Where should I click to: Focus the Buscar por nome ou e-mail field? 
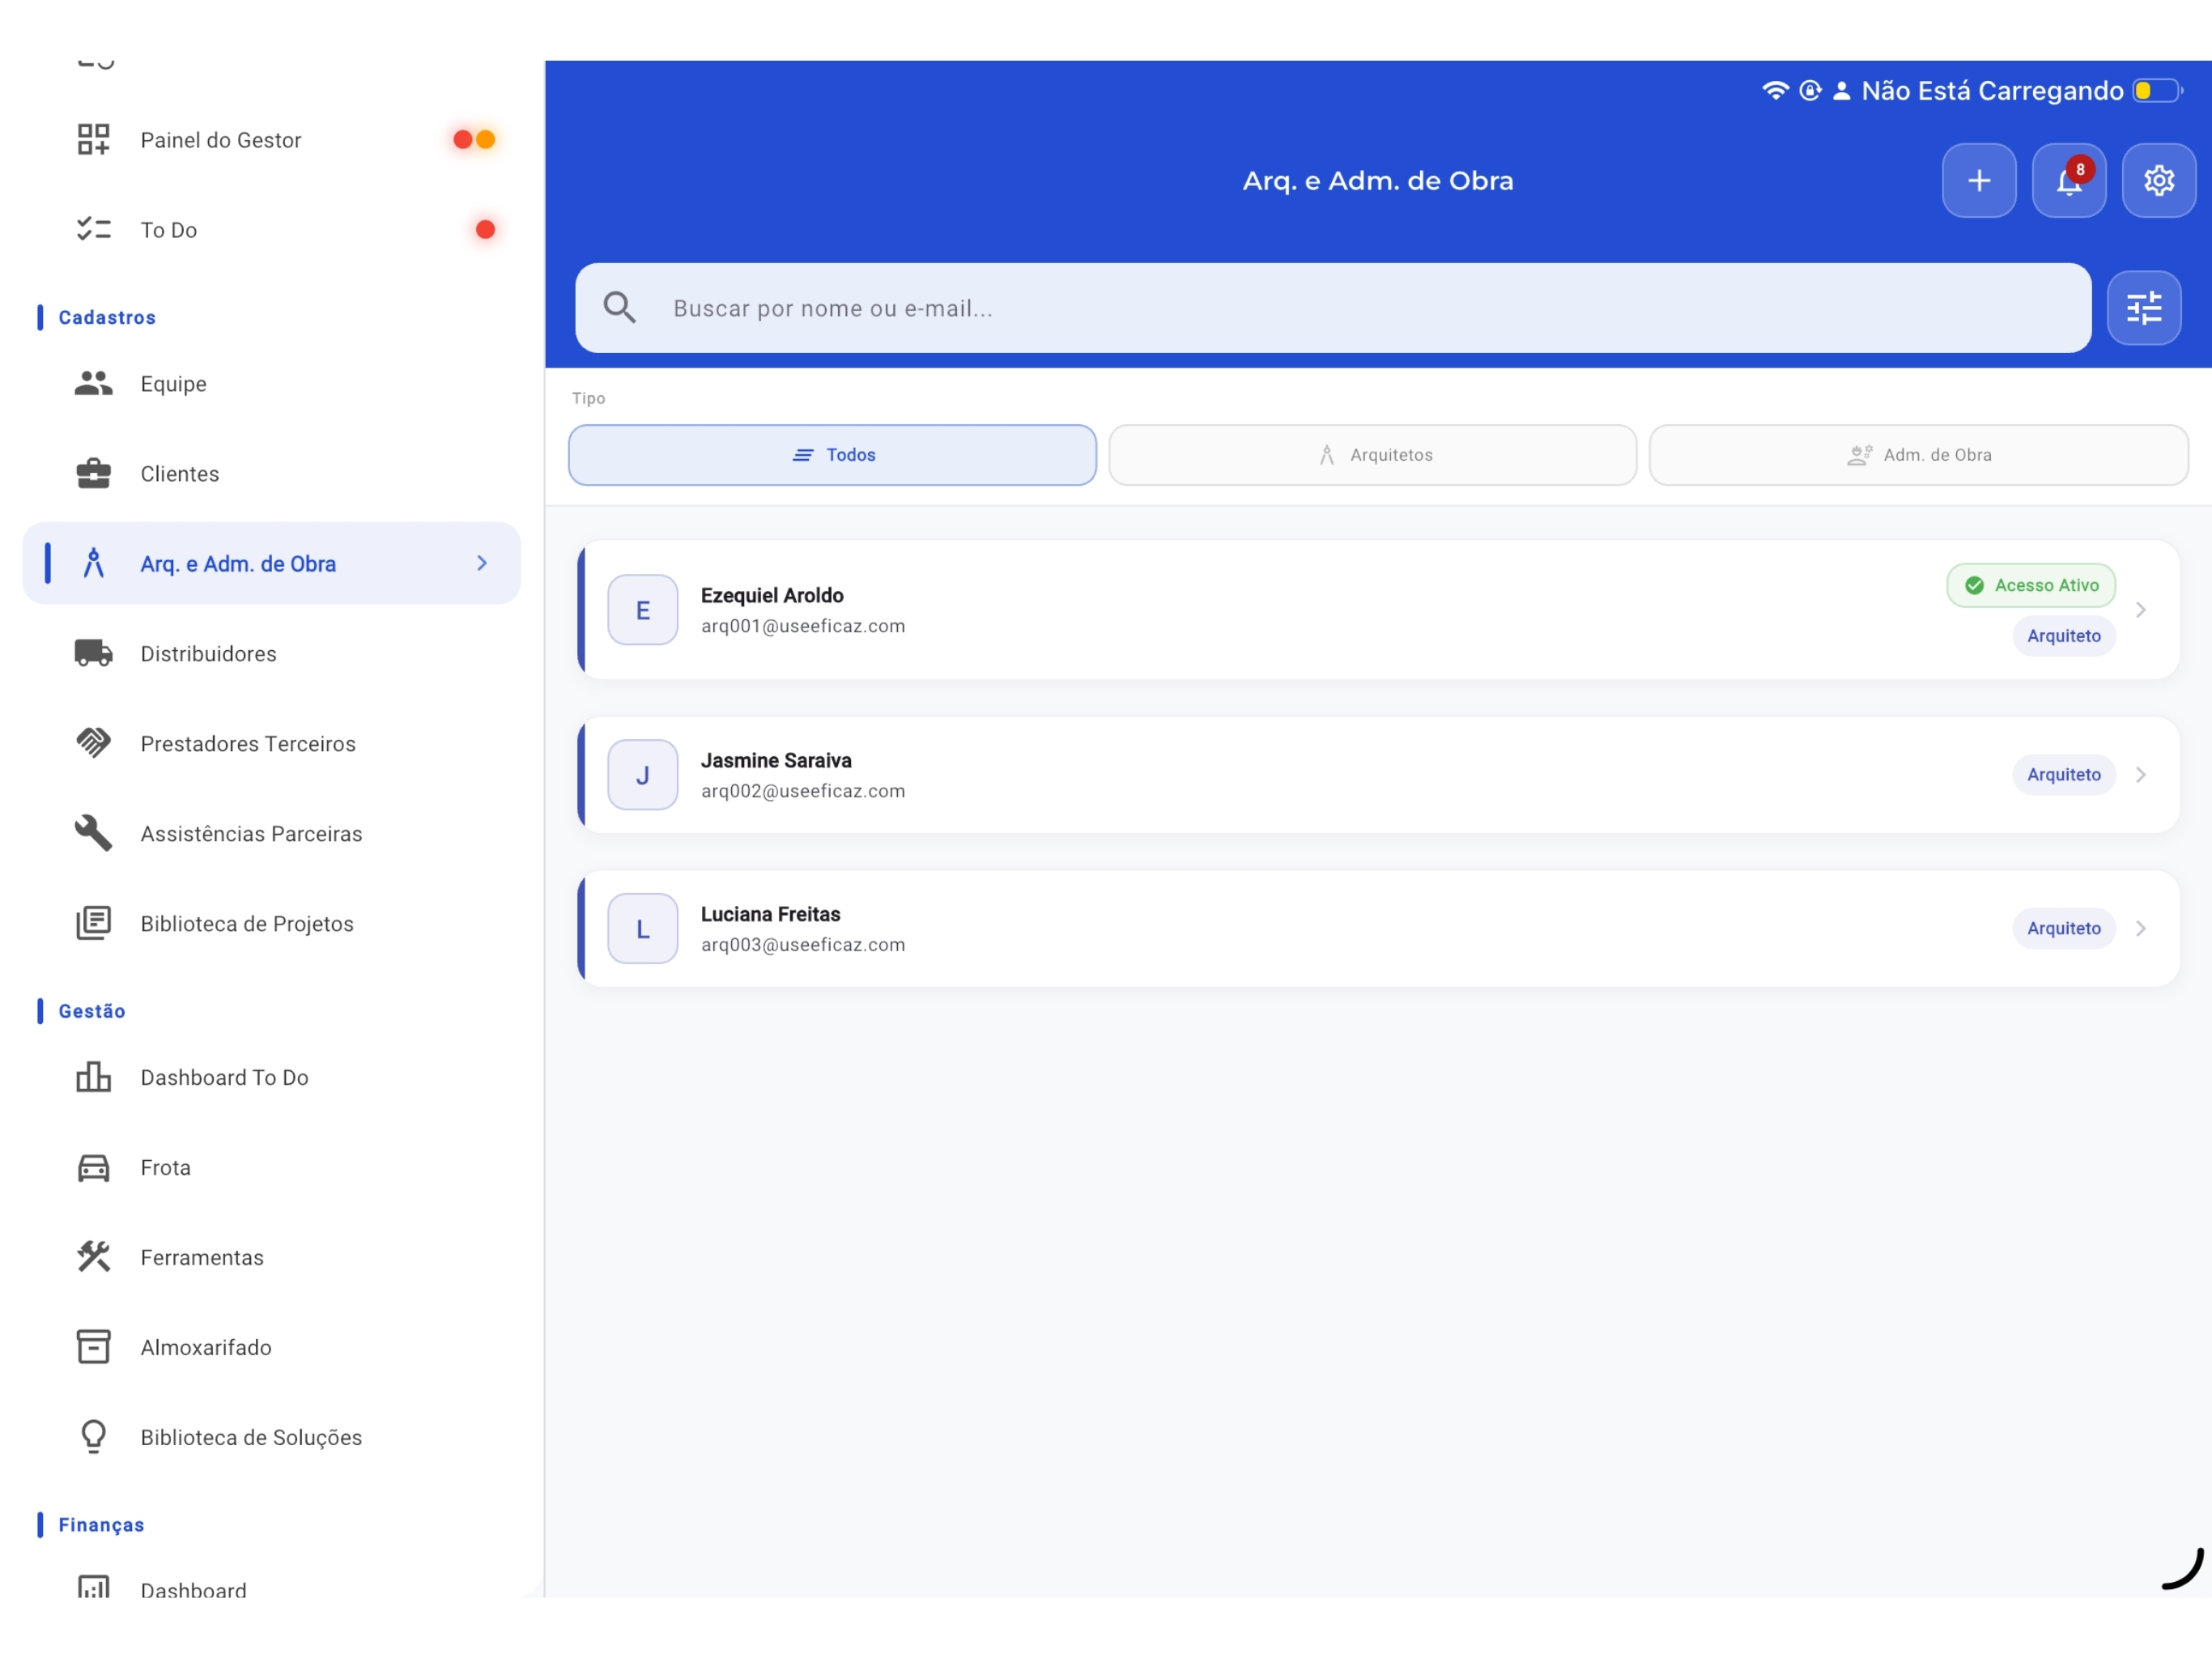click(x=1333, y=308)
